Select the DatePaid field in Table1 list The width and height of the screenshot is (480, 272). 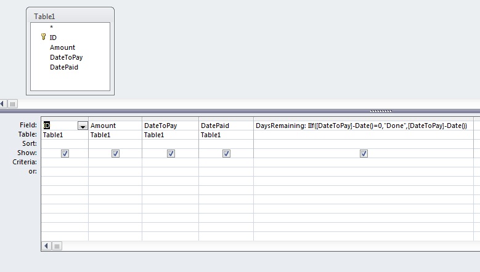pyautogui.click(x=64, y=67)
